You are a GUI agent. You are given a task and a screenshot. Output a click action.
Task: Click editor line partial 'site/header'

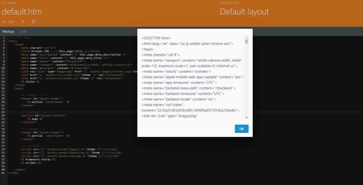48,102
